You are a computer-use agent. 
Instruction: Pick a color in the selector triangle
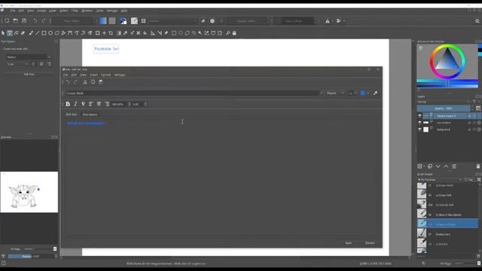447,61
